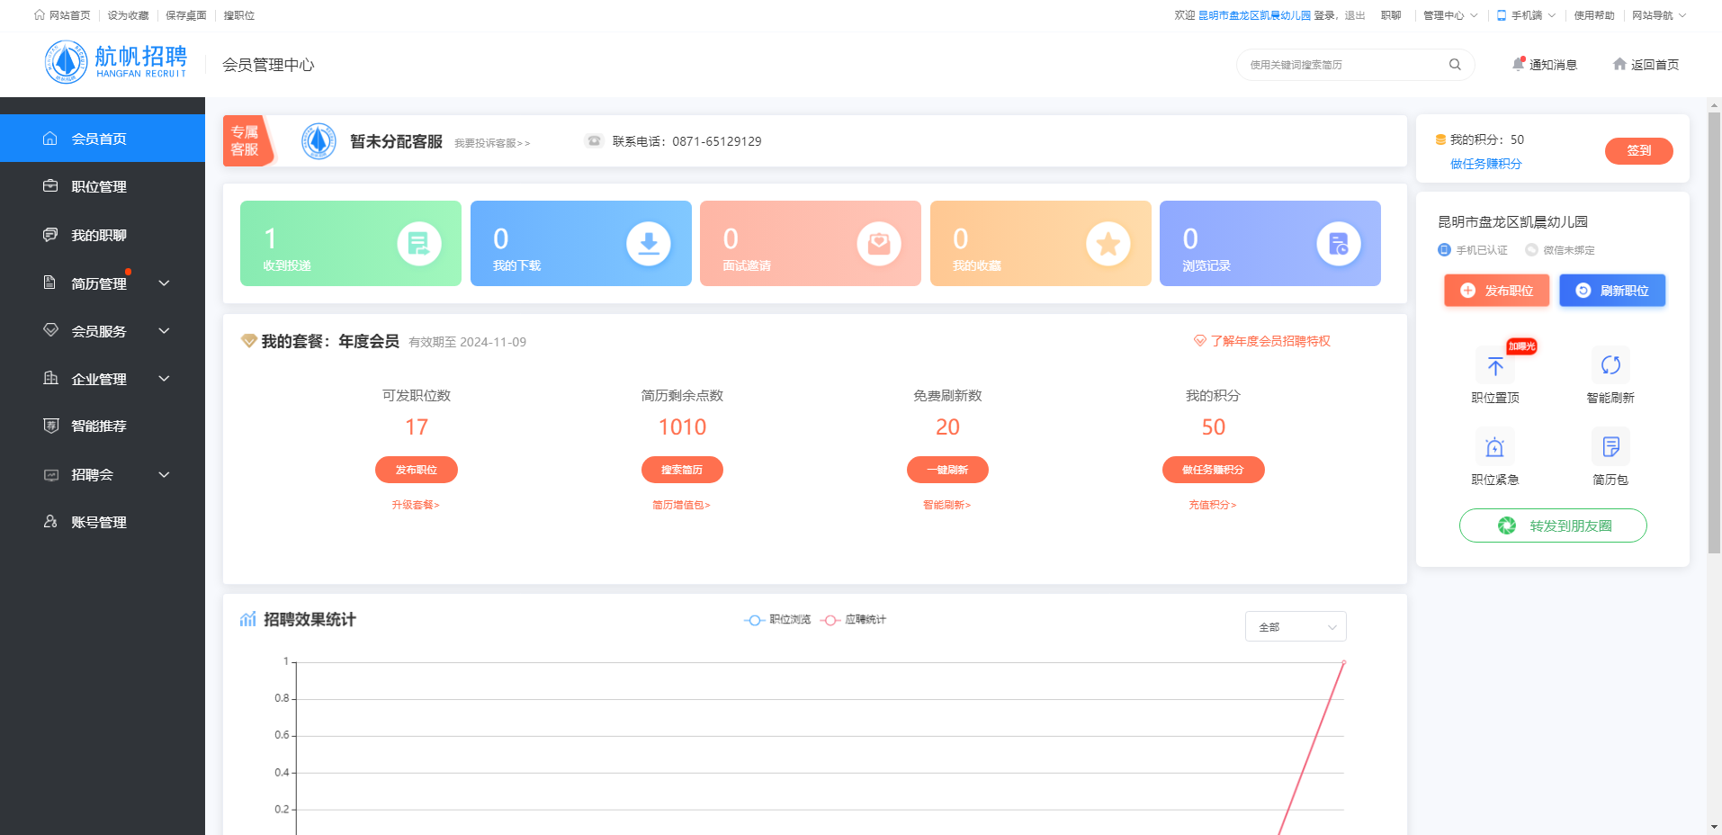Open the 职位紧急 urgent job icon

click(1494, 448)
